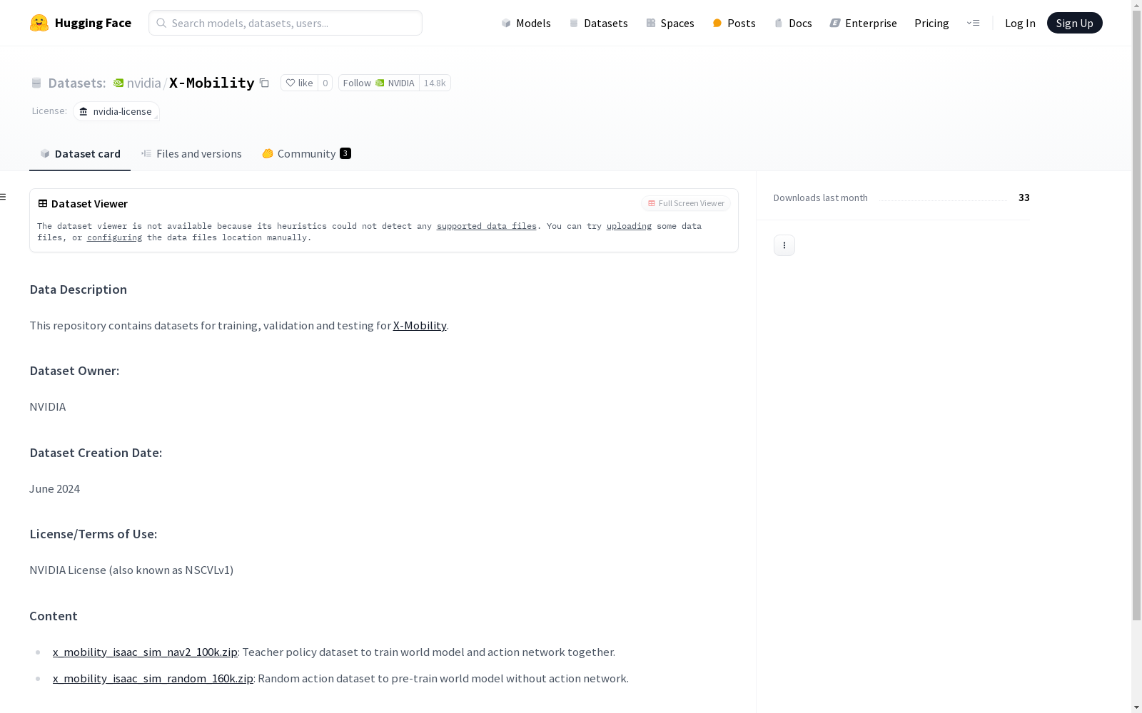Open the Full Screen Viewer
Screen dimensions: 1142x713
(x=686, y=203)
